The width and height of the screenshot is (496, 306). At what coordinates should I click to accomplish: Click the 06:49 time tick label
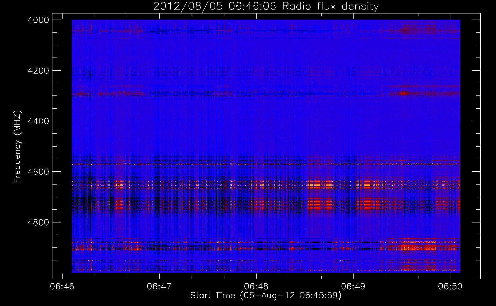pos(353,286)
